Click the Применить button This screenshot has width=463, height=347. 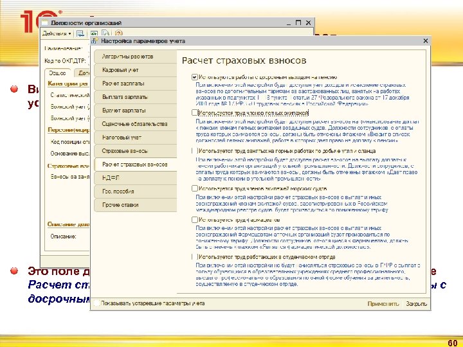tap(383, 303)
